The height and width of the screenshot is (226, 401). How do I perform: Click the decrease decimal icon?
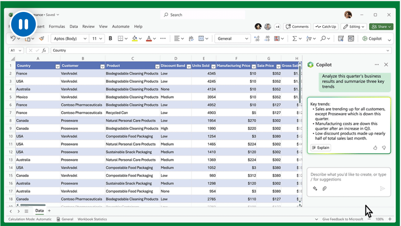click(267, 39)
